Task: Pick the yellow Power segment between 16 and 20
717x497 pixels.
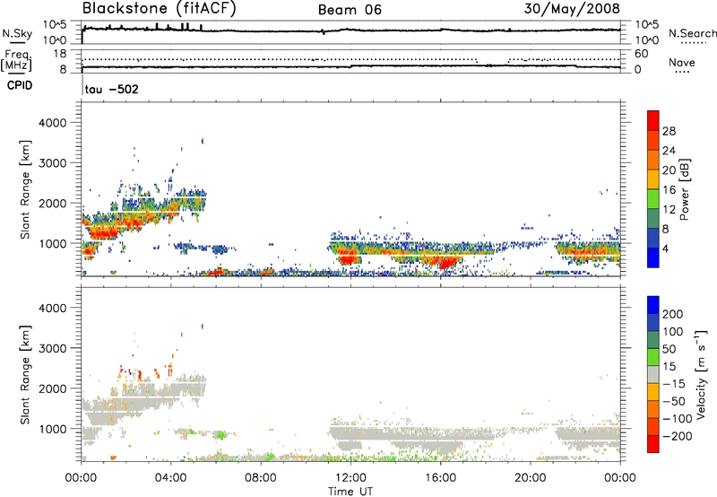Action: click(653, 179)
